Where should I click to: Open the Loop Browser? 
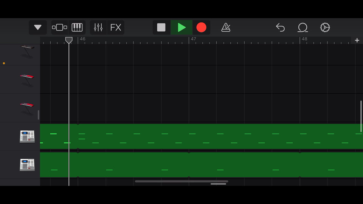[x=302, y=27]
